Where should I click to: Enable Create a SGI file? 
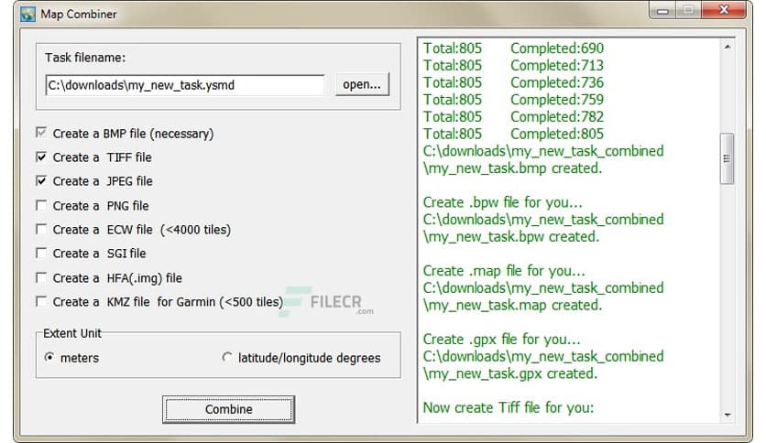click(x=41, y=254)
